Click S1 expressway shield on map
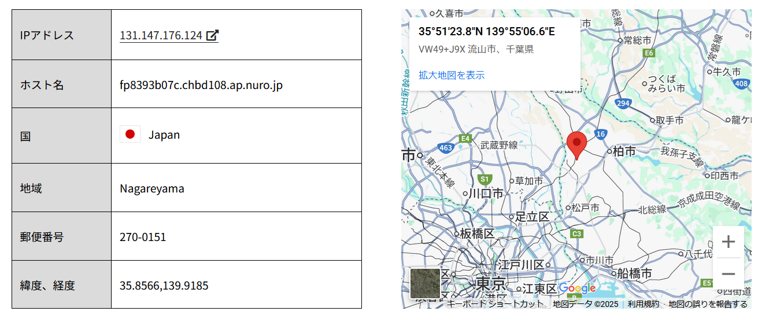 click(485, 179)
